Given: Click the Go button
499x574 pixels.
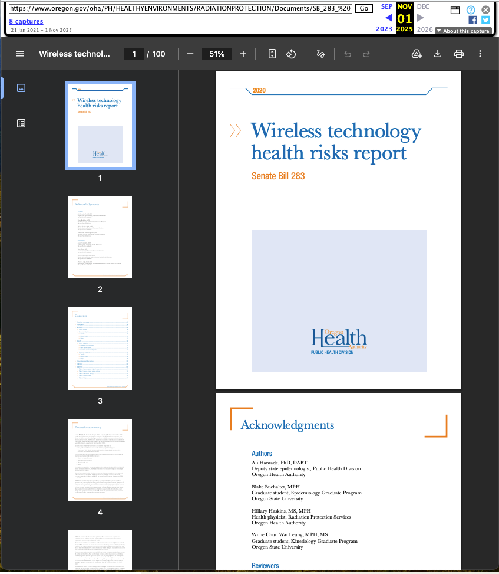Looking at the screenshot, I should 363,8.
